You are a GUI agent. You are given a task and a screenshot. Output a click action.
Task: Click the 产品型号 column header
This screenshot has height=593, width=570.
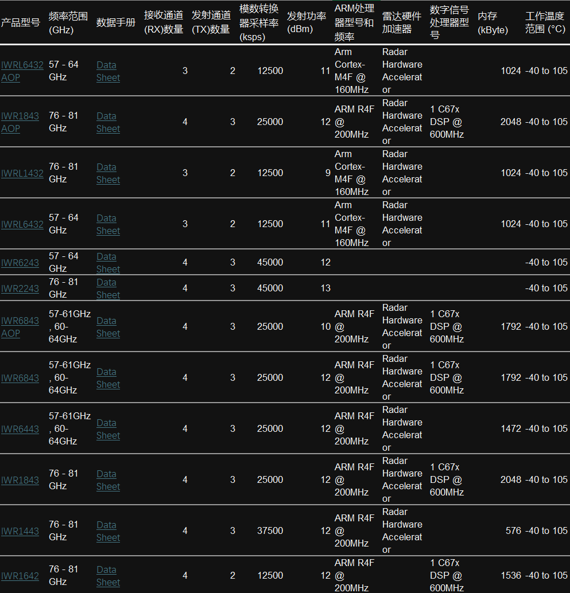tap(21, 22)
